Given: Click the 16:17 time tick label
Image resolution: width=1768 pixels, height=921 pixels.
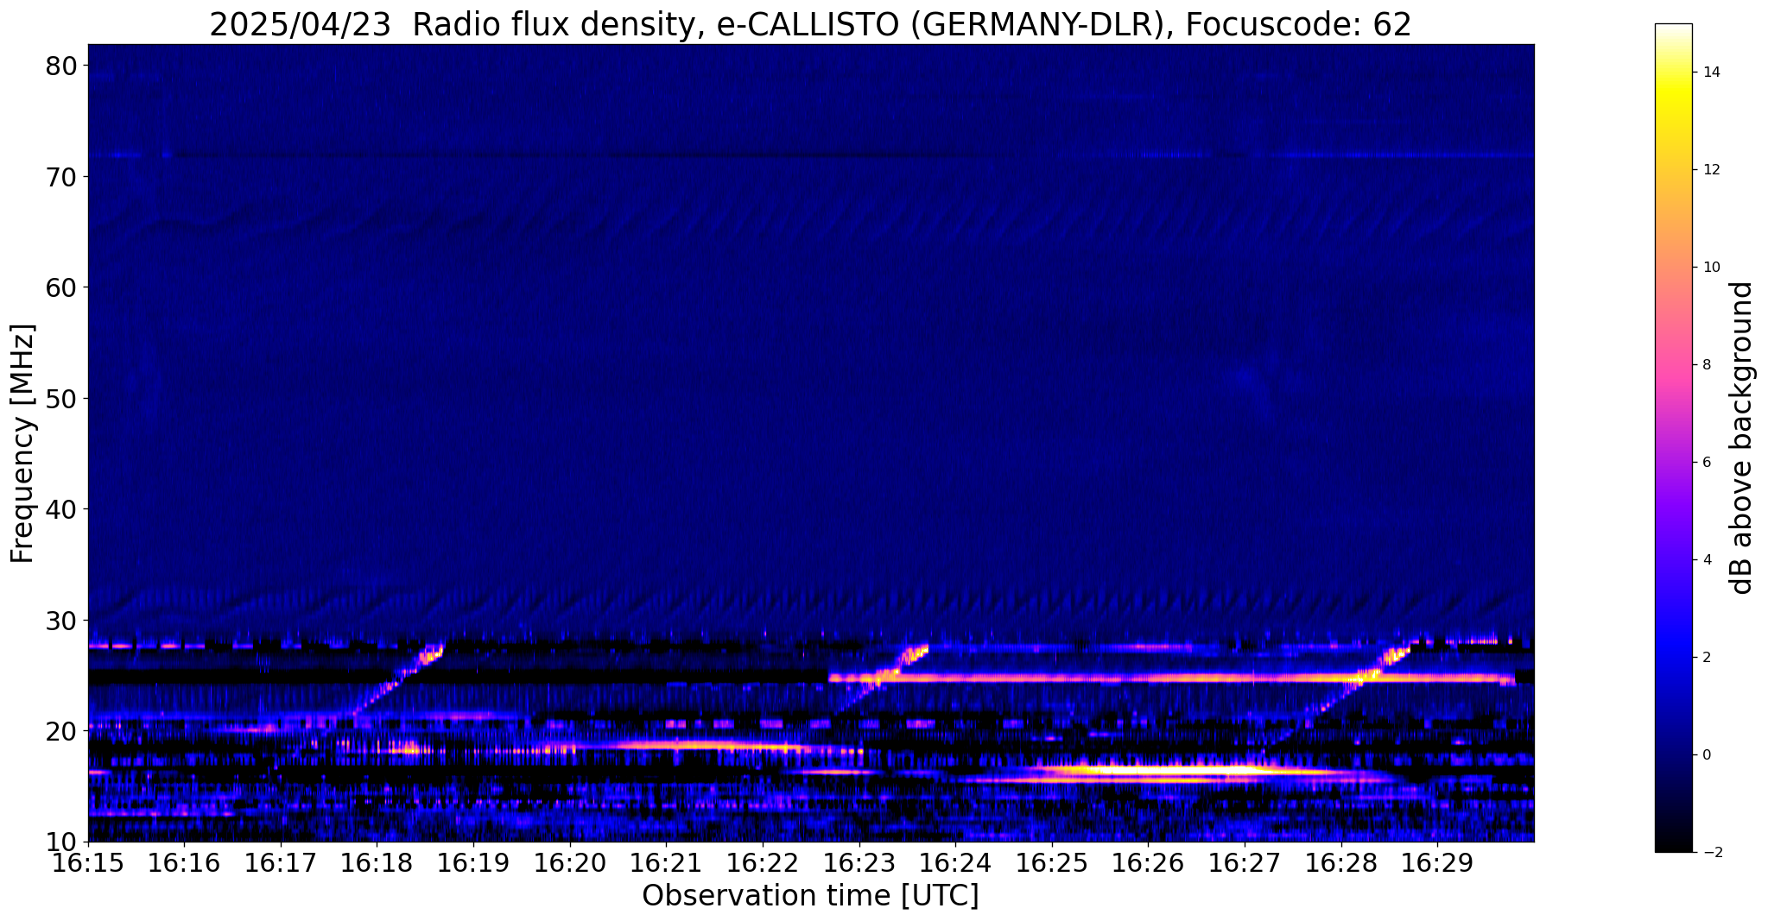Looking at the screenshot, I should [281, 863].
